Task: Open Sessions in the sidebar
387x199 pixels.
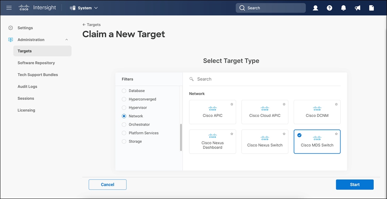Action: [x=26, y=98]
